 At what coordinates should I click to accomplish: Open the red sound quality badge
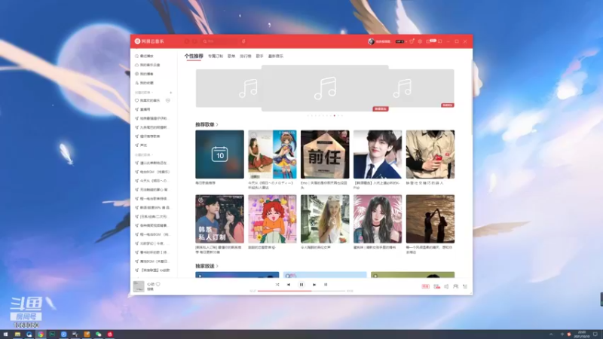425,286
